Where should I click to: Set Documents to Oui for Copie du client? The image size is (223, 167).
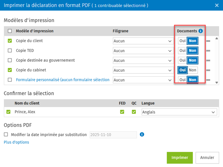pyautogui.click(x=182, y=41)
